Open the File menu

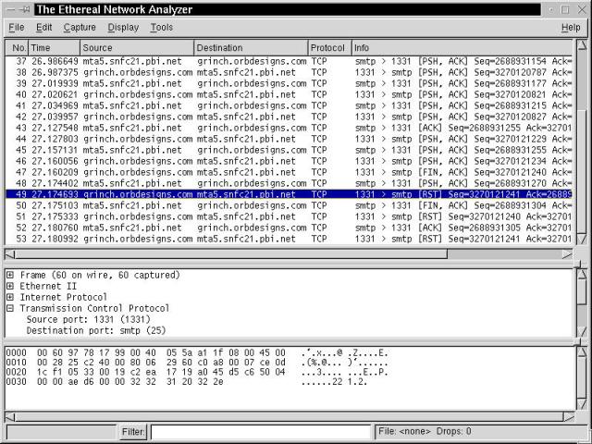pos(16,28)
